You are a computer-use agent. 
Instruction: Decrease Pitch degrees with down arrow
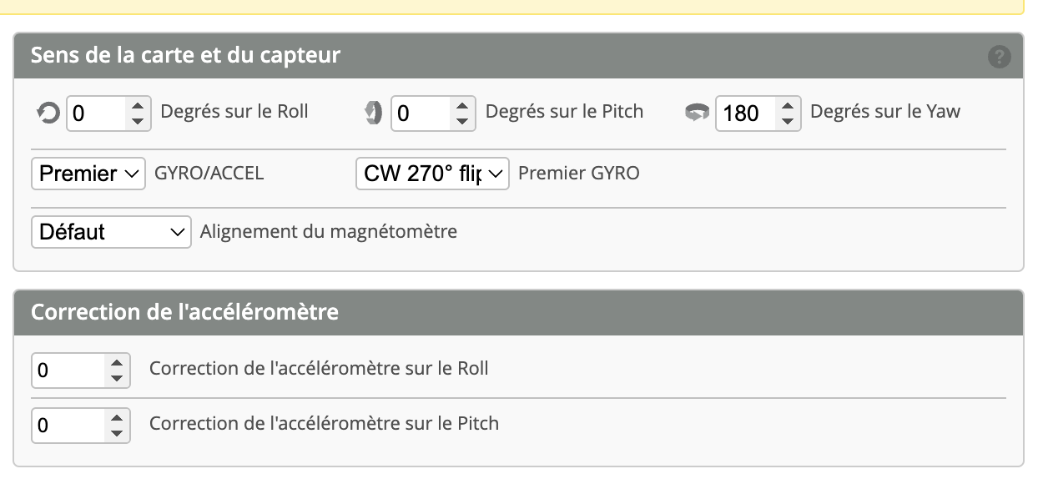(462, 121)
